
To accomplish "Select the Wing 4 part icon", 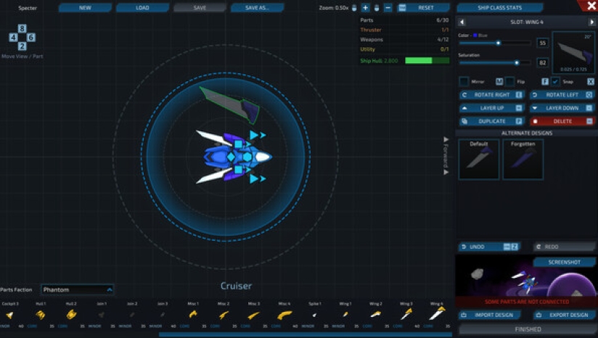I will pyautogui.click(x=437, y=313).
